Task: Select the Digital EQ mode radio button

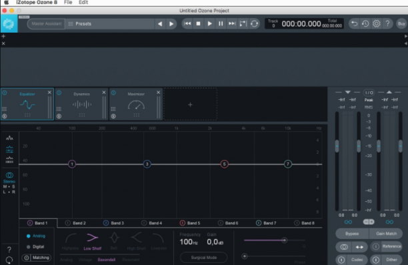Action: [x=29, y=246]
